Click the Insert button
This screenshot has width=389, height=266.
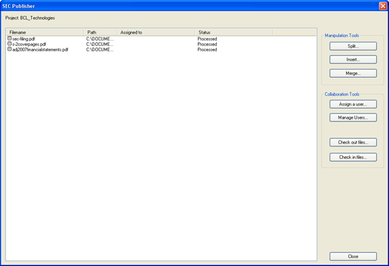coord(353,59)
